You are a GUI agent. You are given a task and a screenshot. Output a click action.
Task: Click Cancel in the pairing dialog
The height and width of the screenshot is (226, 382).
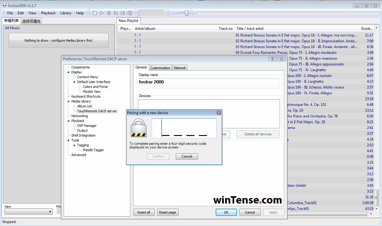coord(187,156)
